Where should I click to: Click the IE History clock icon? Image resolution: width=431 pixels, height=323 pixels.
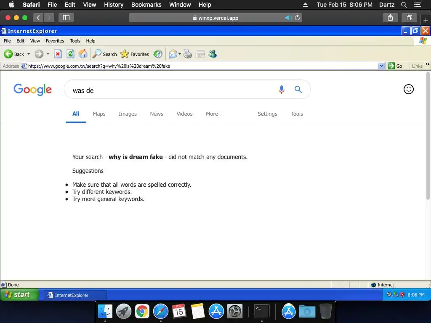(x=158, y=54)
